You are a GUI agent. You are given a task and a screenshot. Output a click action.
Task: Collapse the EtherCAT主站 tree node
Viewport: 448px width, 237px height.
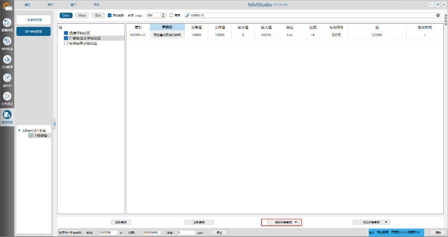19,131
